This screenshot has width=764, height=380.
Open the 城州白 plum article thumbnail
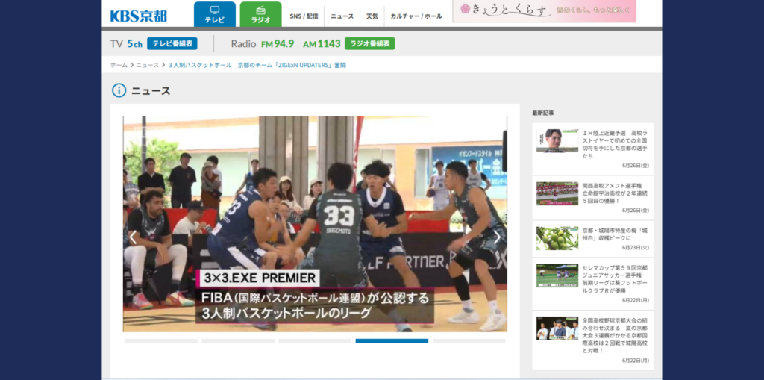tap(557, 238)
